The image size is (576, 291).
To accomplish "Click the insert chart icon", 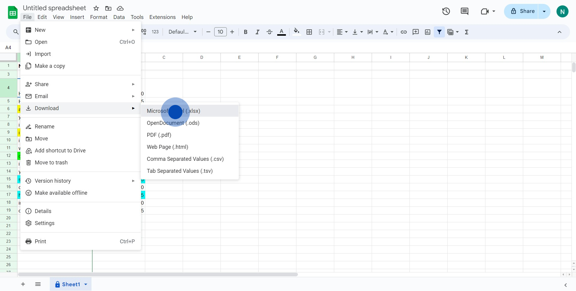I will (x=427, y=32).
